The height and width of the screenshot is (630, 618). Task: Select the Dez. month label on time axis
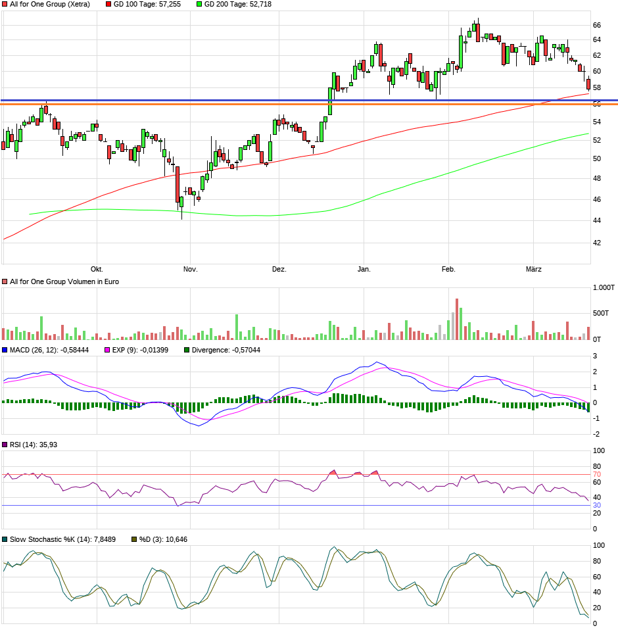point(279,269)
